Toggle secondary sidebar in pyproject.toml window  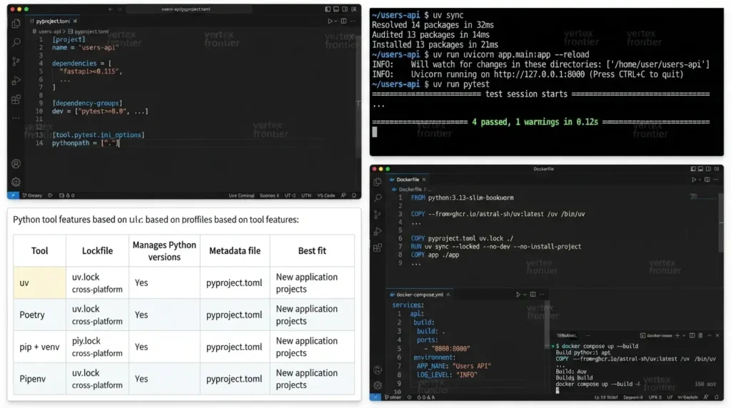[345, 9]
